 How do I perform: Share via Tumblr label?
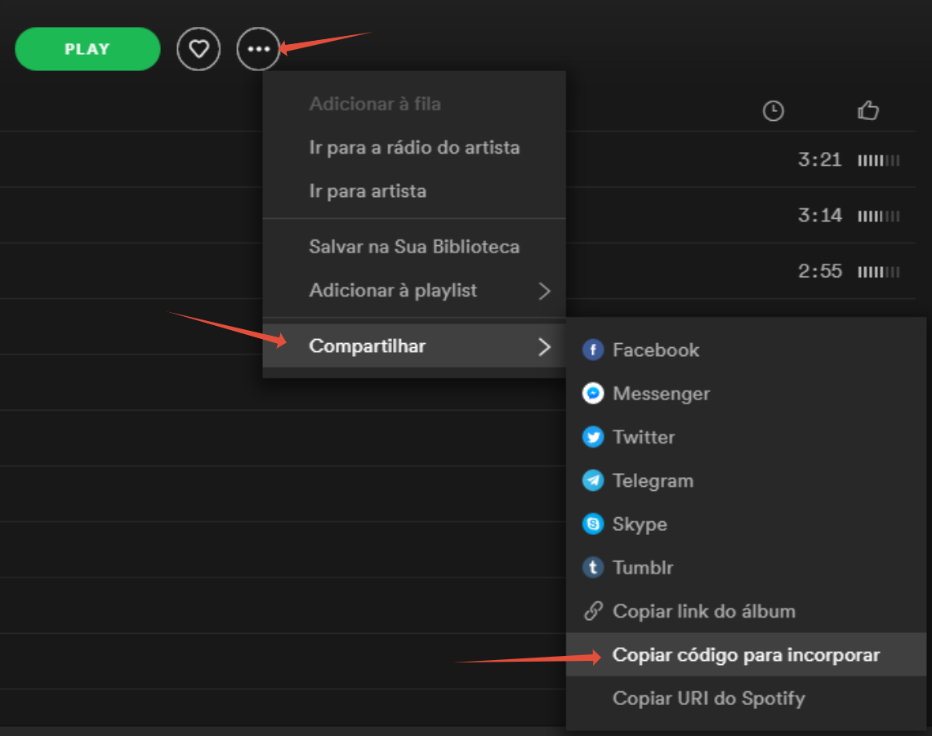click(x=643, y=567)
